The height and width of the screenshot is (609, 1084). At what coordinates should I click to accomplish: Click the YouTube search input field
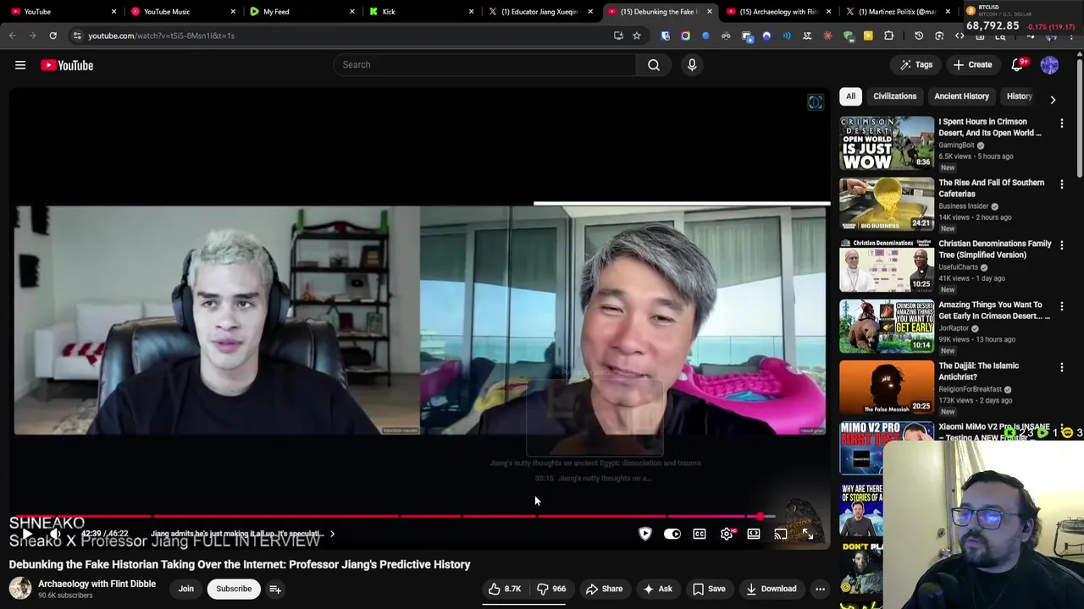[484, 65]
